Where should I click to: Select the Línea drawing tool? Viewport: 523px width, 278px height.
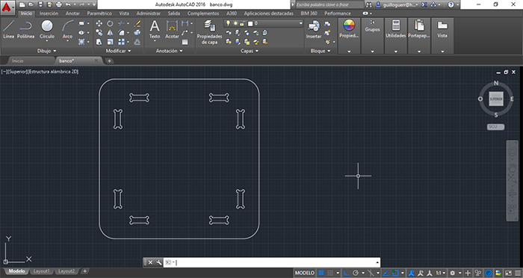pos(9,29)
